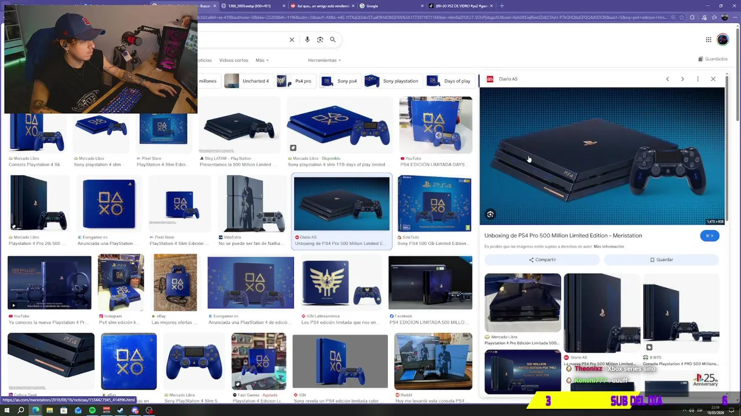
Task: Open Unboxing de PS4 Pro title link
Action: click(x=563, y=236)
